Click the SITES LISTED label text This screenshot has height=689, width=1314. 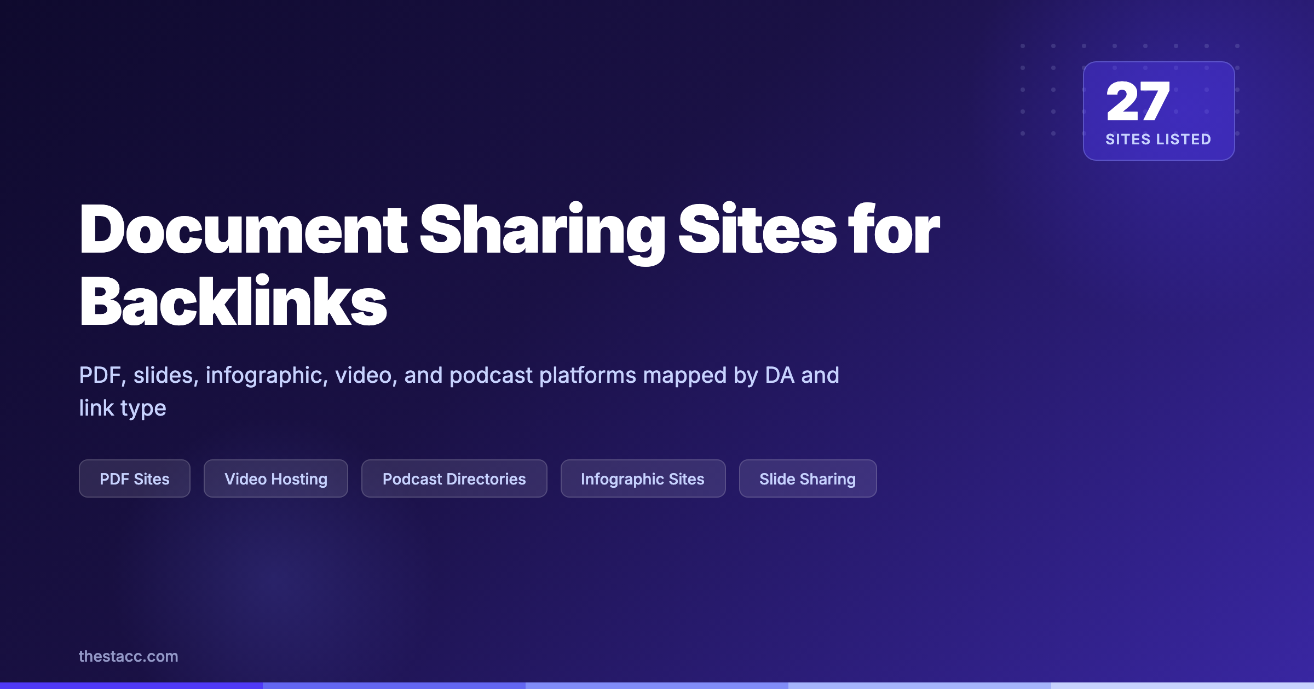[1157, 139]
